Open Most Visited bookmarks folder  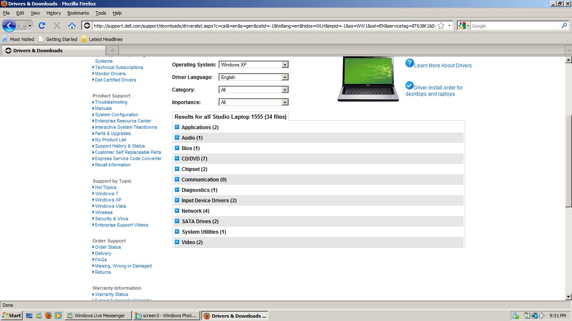(x=18, y=39)
